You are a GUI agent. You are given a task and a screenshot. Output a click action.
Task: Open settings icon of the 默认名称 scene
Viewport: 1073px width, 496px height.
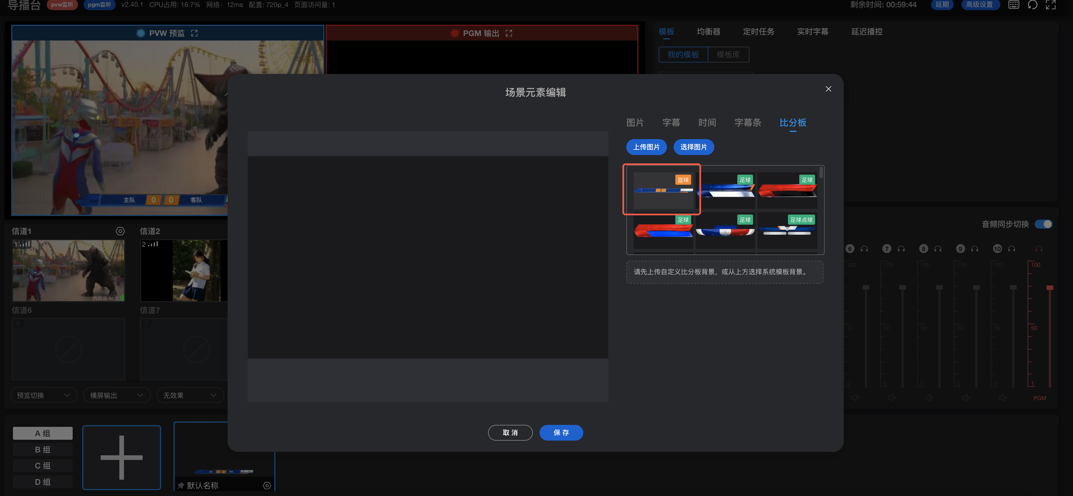(x=267, y=486)
